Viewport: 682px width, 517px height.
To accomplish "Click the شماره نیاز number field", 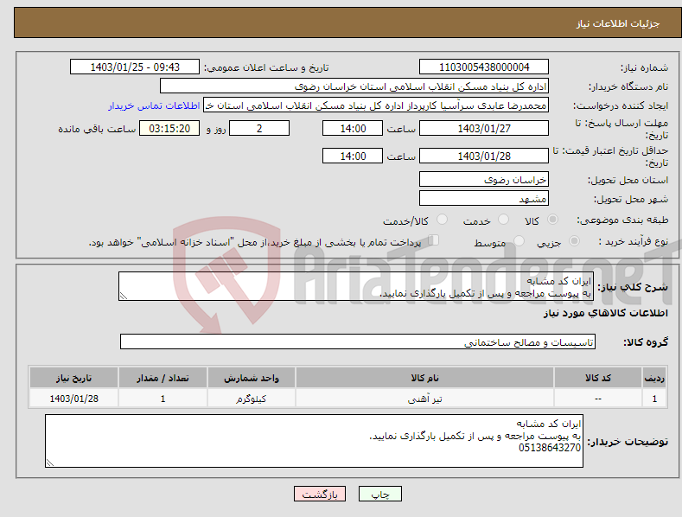I will point(484,67).
